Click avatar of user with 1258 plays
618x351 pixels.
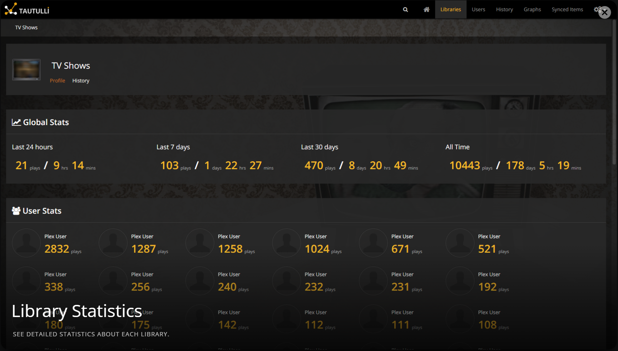pyautogui.click(x=200, y=243)
